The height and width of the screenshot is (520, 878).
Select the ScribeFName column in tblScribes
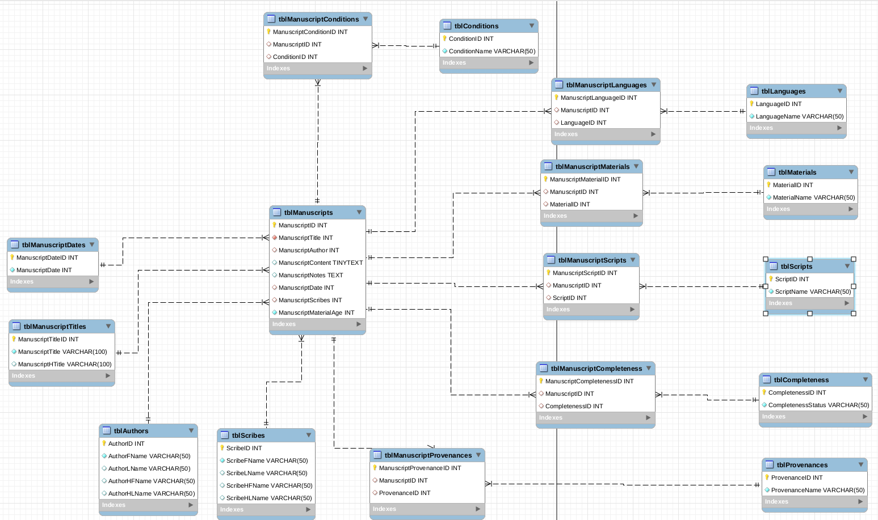tap(262, 460)
